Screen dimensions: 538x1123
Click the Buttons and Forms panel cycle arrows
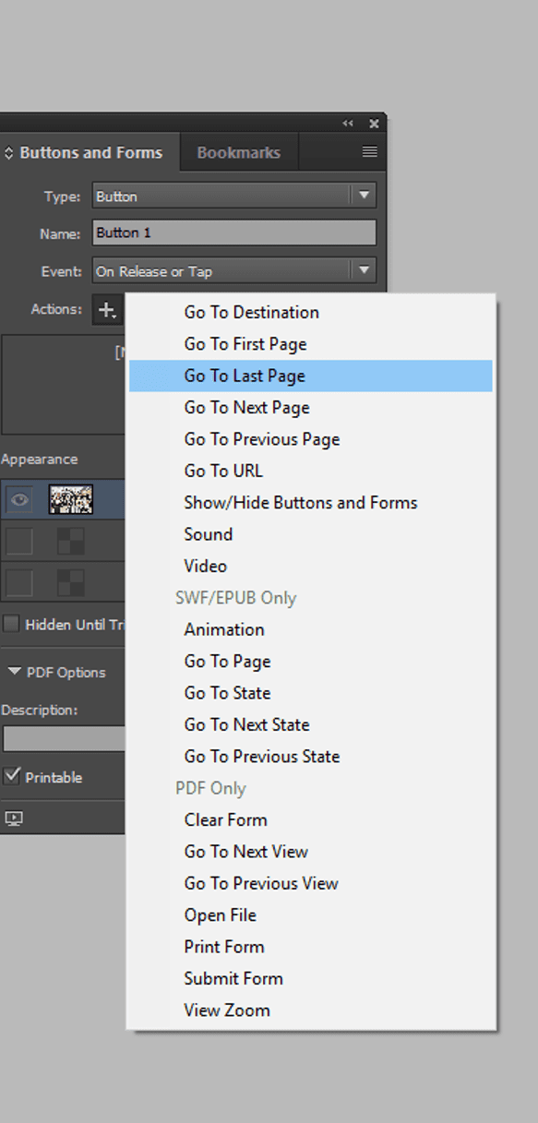click(9, 153)
